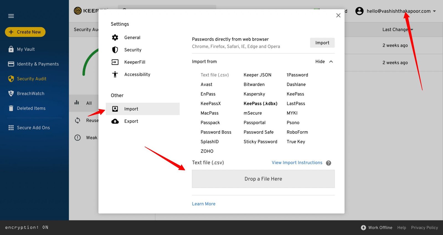
Task: Click the help question mark icon
Action: coord(328,163)
